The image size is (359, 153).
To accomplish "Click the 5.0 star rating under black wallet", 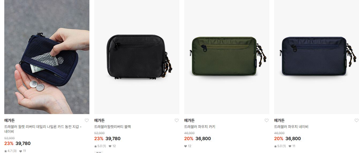I will (x=100, y=146).
